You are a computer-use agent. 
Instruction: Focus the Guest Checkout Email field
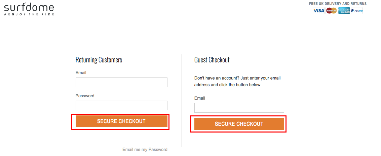tap(239, 108)
